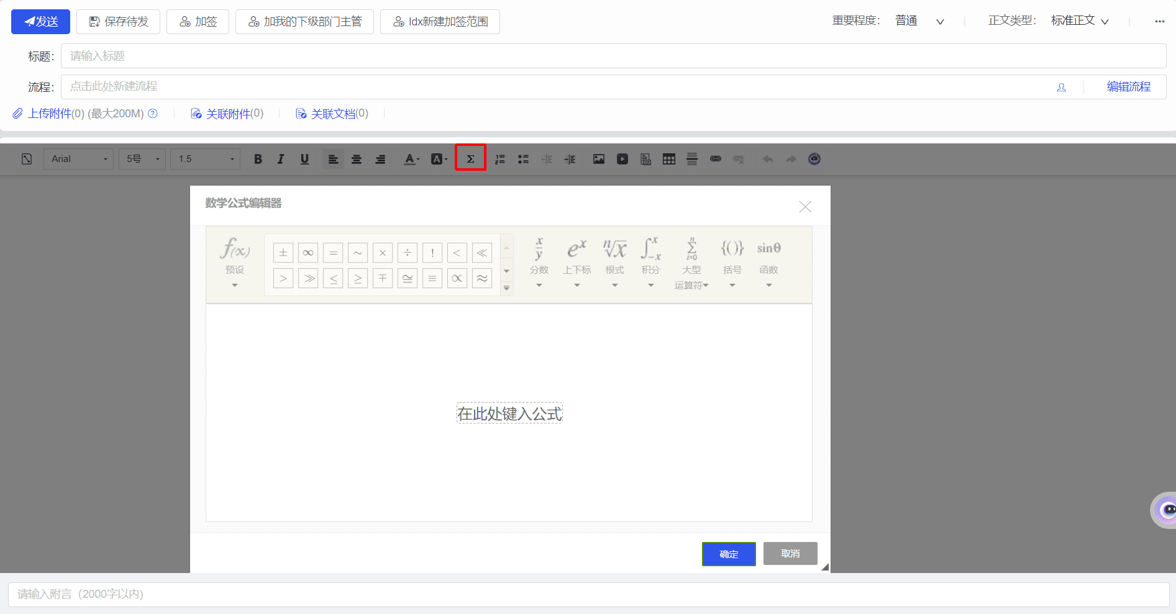Click the insert link icon

tap(716, 159)
